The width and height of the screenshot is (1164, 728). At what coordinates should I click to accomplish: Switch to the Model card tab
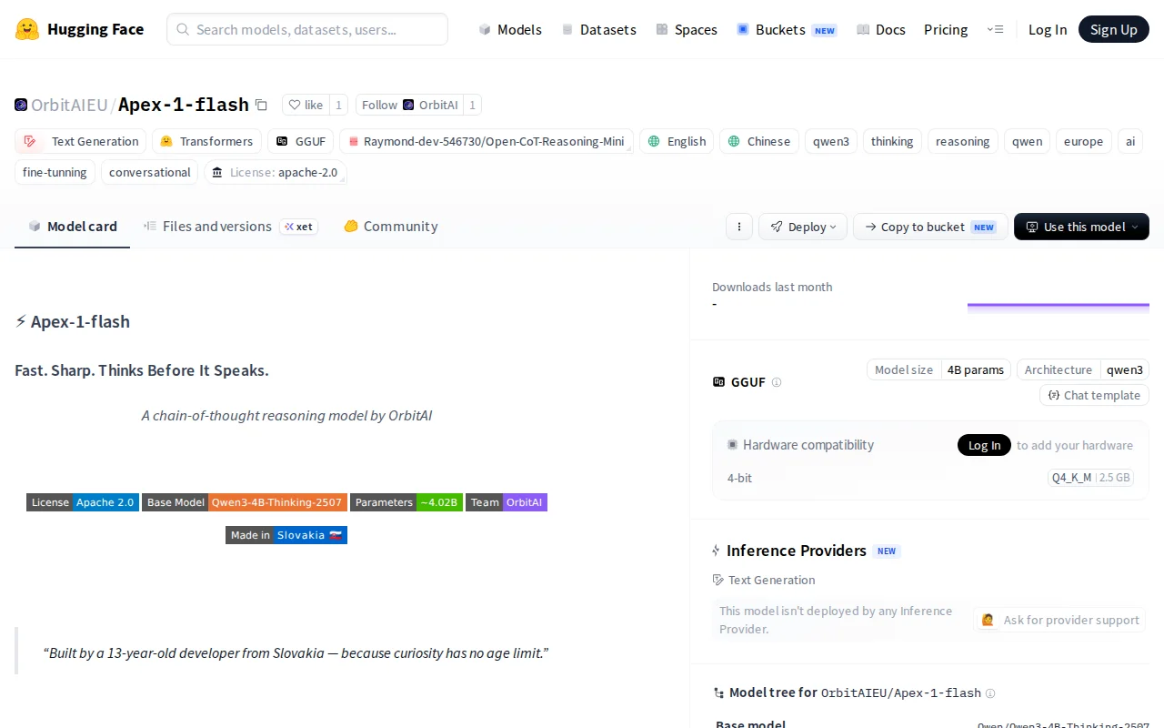tap(73, 227)
